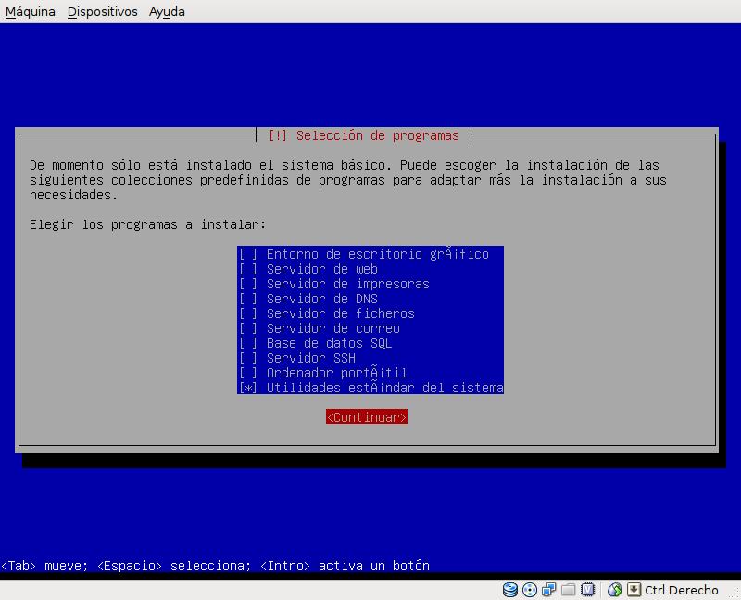Check the Servidor de DNS option
Viewport: 741px width, 600px height.
point(370,299)
